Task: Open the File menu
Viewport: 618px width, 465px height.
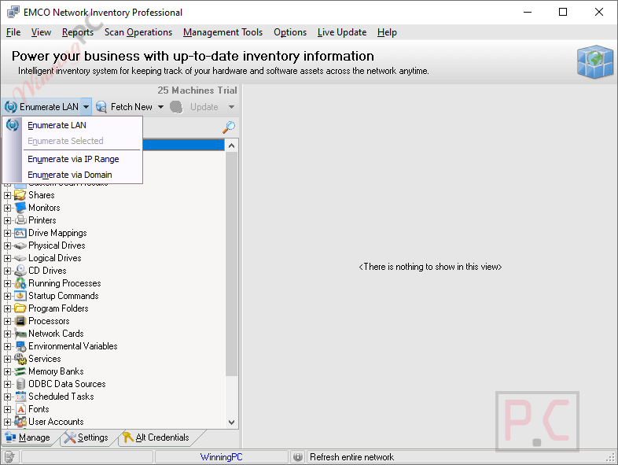Action: [13, 32]
